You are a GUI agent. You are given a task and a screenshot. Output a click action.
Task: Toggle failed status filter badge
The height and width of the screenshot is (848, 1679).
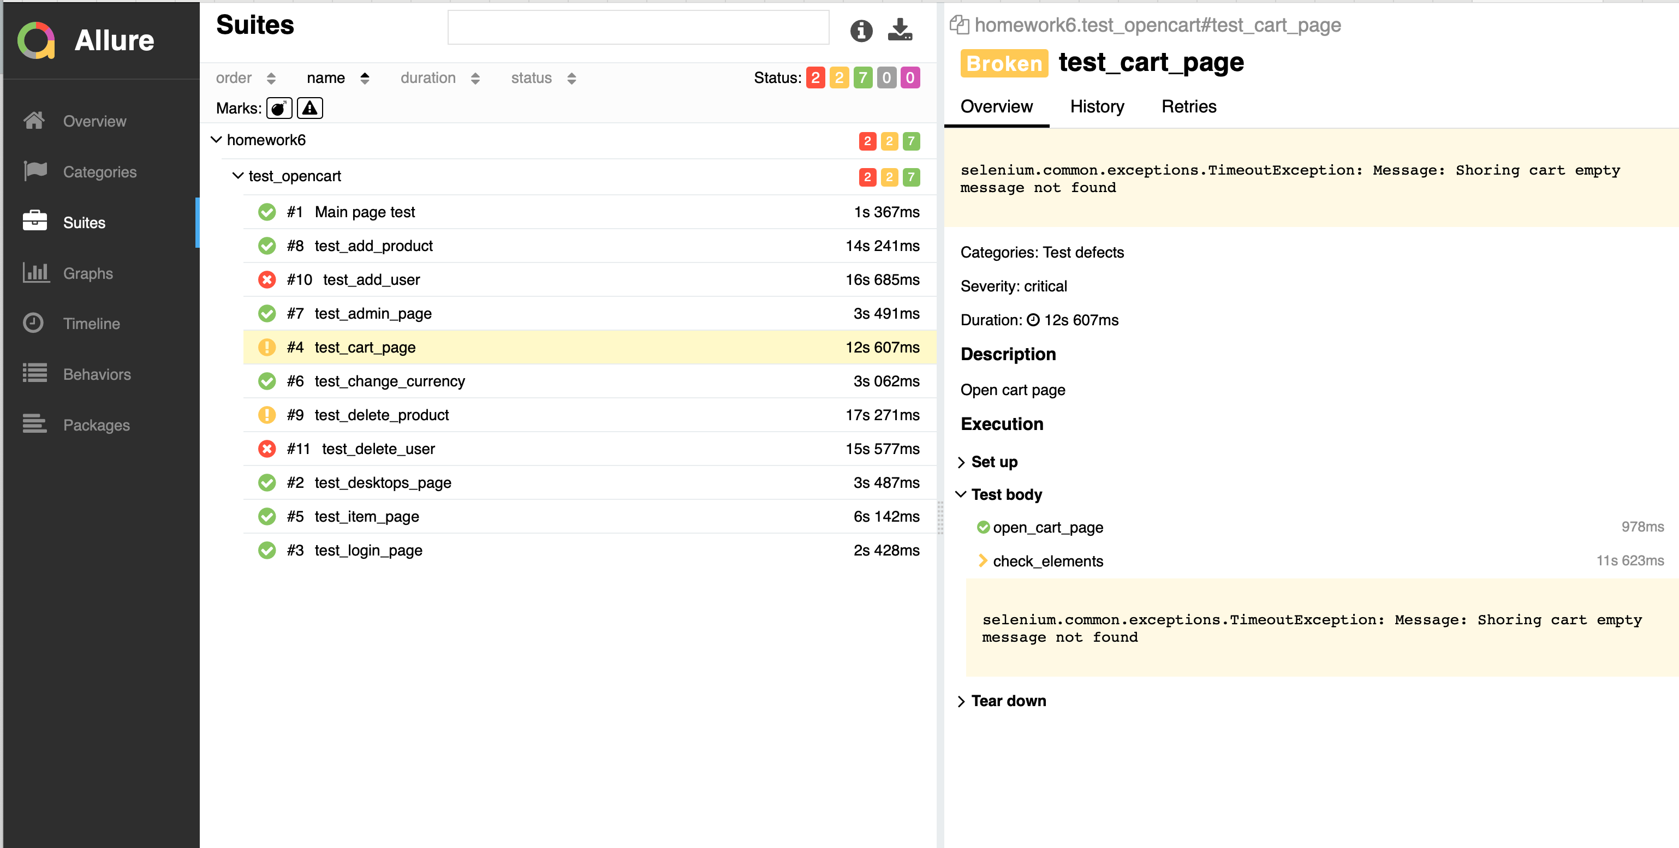(815, 78)
